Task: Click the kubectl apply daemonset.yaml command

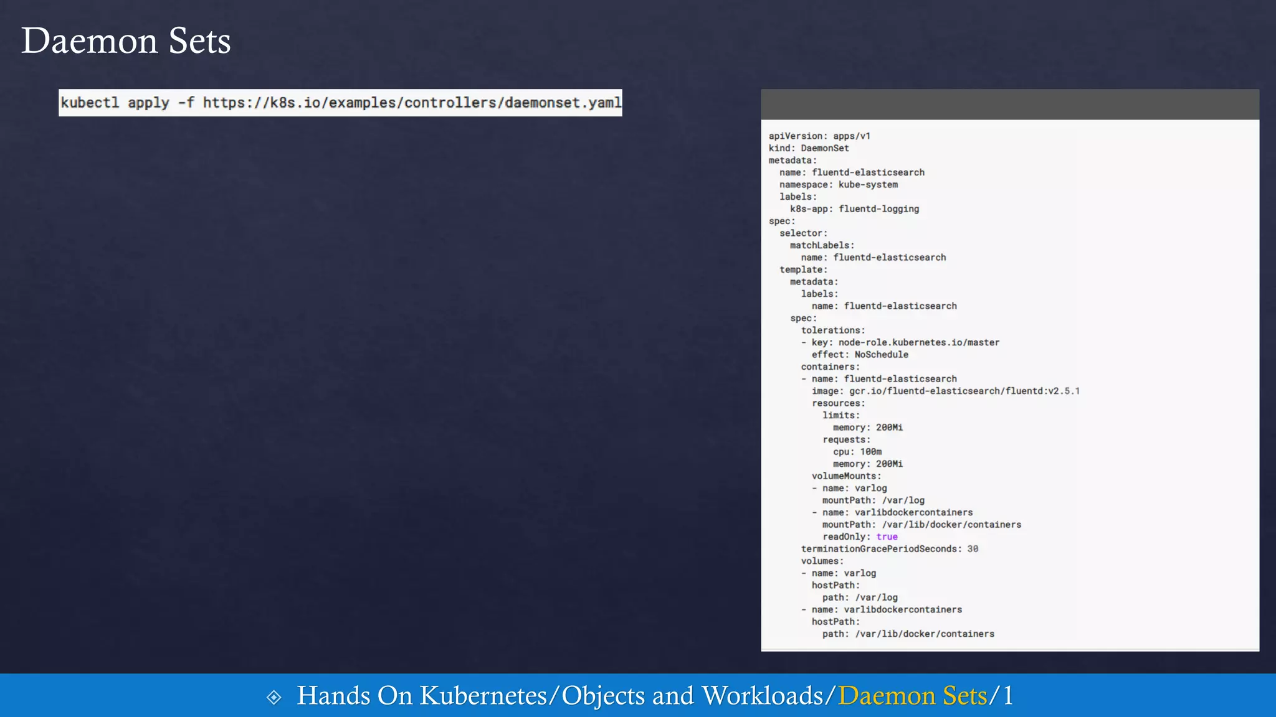Action: pyautogui.click(x=341, y=103)
